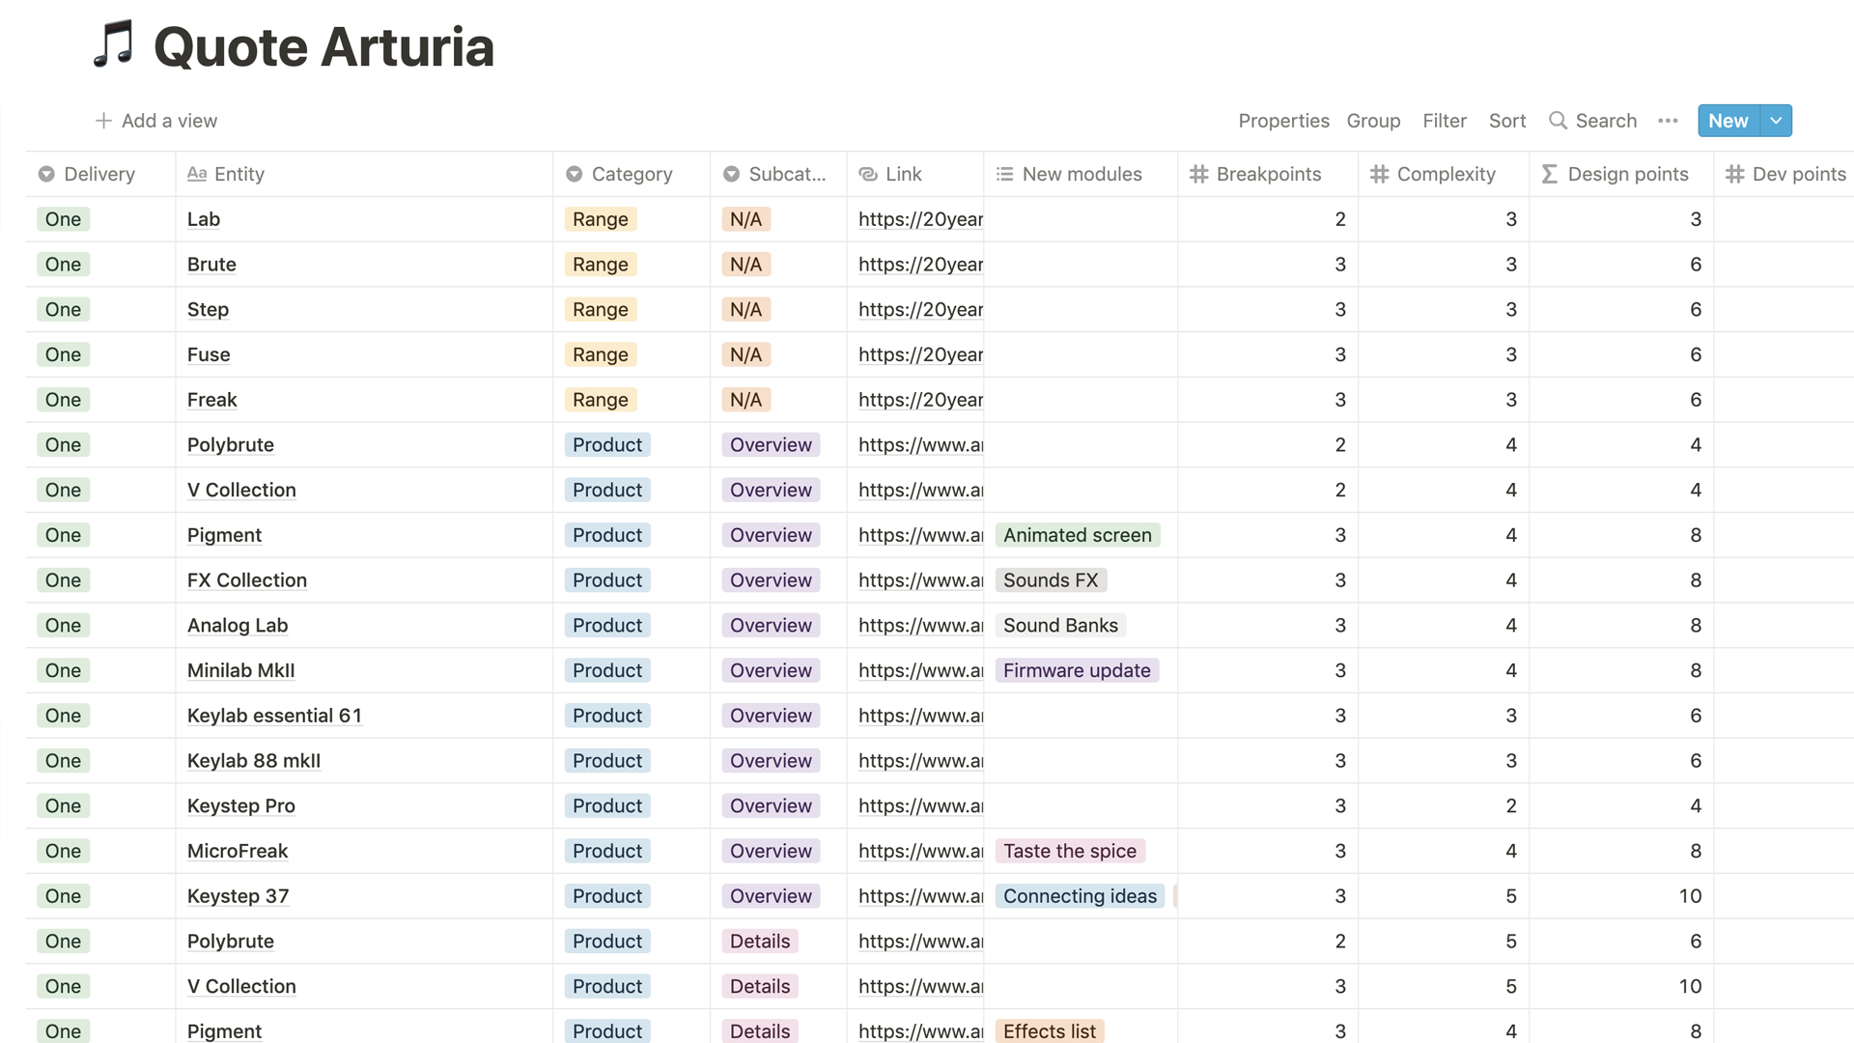1854x1043 pixels.
Task: Open the Keylab essential 61 entity
Action: (x=274, y=716)
